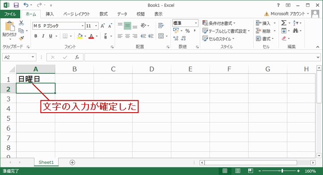Click the New Sheet plus button
Viewport: 323px width, 175px height.
point(72,162)
